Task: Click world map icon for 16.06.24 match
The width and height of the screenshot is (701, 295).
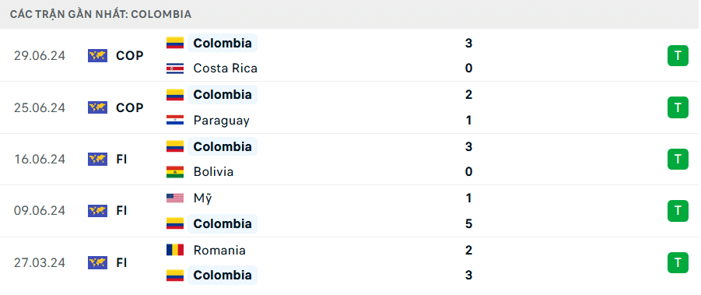Action: 97,159
